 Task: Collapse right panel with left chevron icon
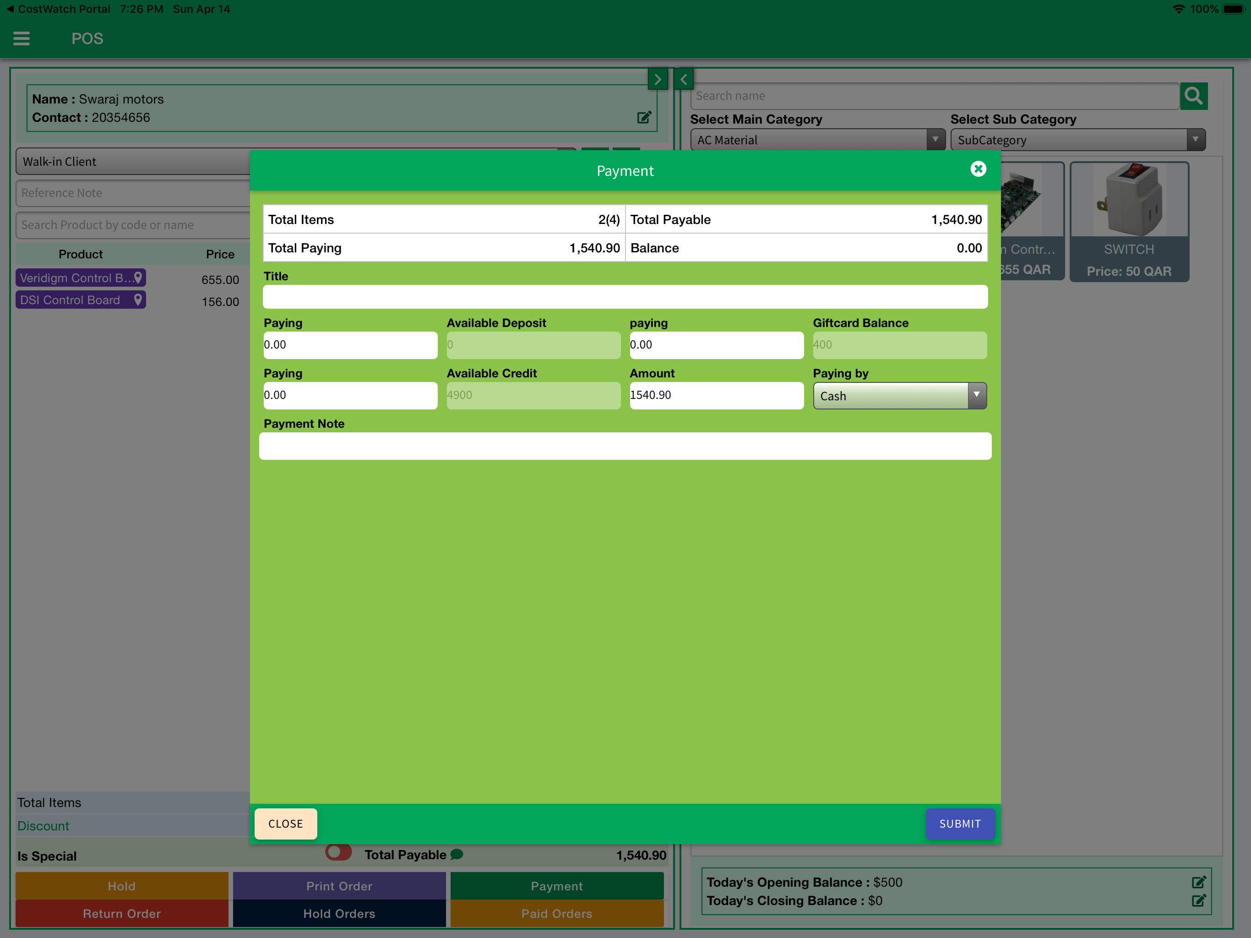tap(684, 79)
